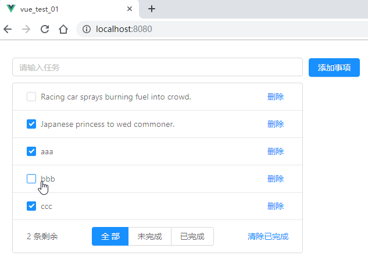This screenshot has width=368, height=259.
Task: Focus the 请输入任务 input field
Action: pyautogui.click(x=157, y=68)
